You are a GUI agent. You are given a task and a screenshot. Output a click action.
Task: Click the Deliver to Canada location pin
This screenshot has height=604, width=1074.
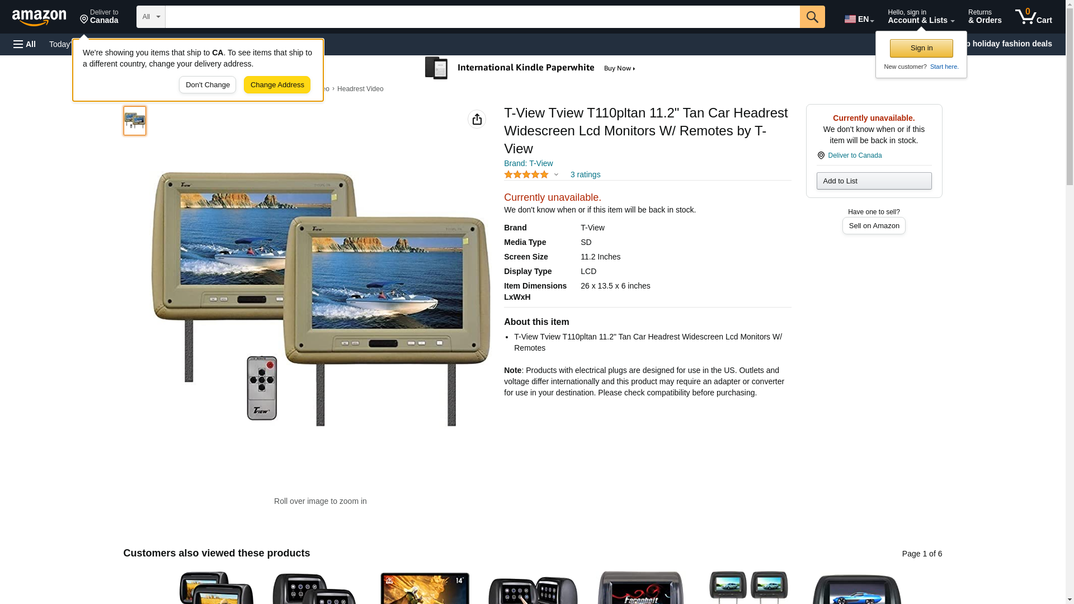[x=821, y=155]
